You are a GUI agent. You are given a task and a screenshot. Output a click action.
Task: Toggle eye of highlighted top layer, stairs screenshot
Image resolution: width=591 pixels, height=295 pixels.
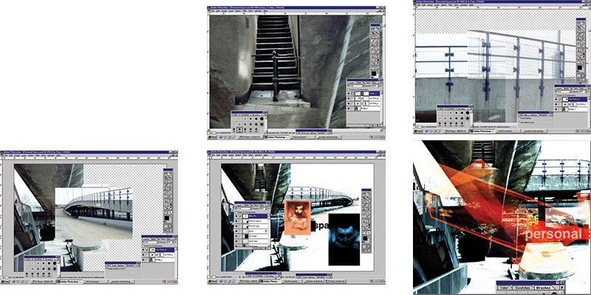tap(349, 94)
